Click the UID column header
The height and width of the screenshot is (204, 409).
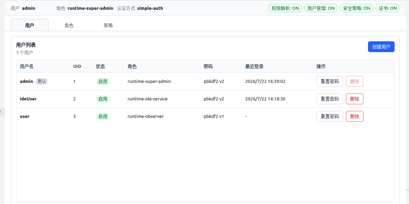click(x=77, y=66)
